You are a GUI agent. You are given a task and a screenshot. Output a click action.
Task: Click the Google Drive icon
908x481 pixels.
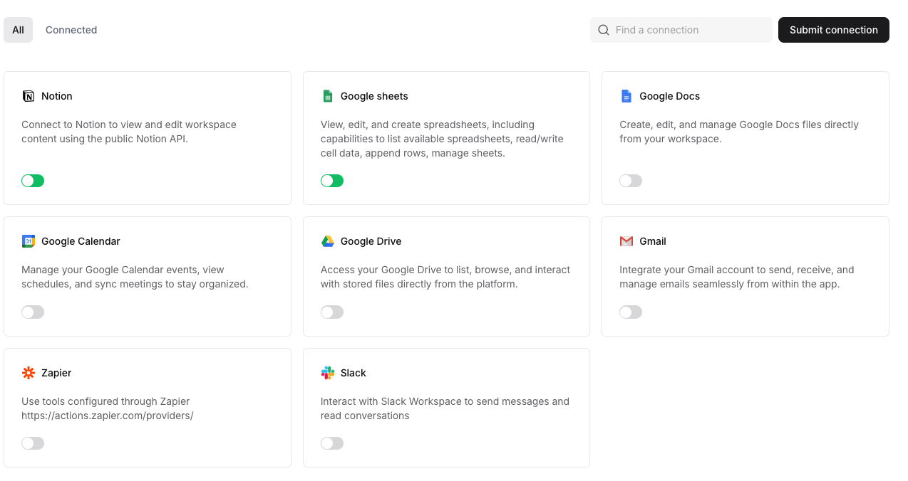click(x=328, y=241)
